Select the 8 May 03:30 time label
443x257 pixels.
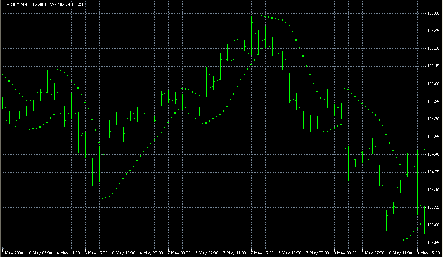point(346,253)
